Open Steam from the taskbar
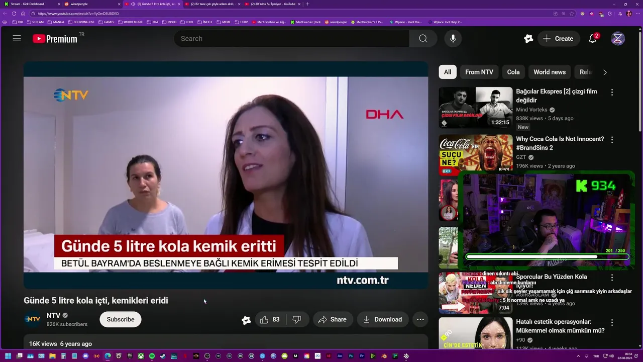This screenshot has width=643, height=362. point(163,356)
